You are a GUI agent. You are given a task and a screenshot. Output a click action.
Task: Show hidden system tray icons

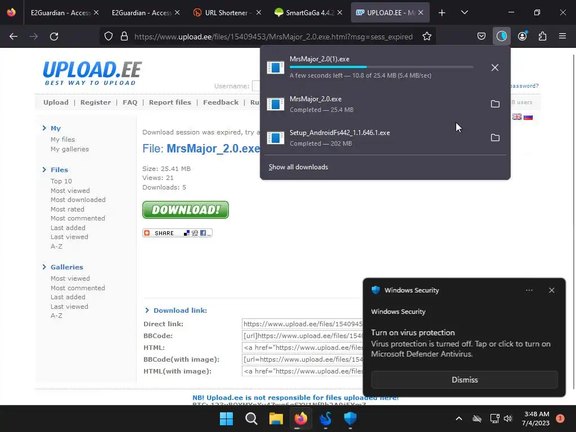click(459, 418)
